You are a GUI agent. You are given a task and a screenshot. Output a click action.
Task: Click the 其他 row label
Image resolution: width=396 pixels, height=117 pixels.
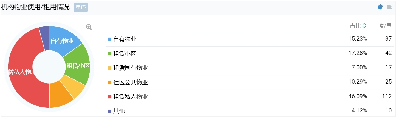click(x=119, y=111)
